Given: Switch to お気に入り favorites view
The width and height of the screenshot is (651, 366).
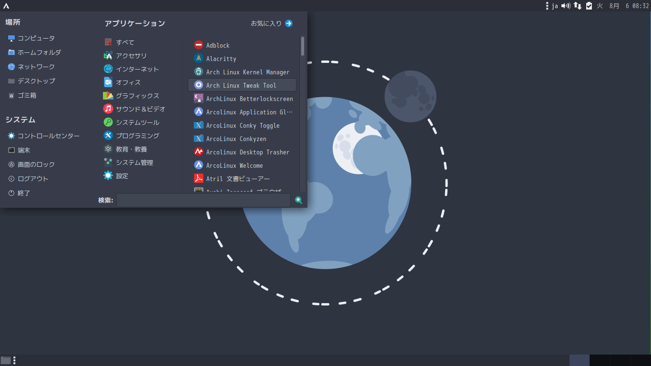Looking at the screenshot, I should [272, 23].
